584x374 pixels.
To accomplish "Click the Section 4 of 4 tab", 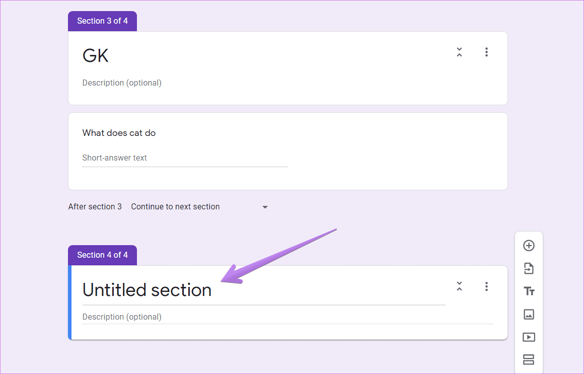I will click(102, 255).
